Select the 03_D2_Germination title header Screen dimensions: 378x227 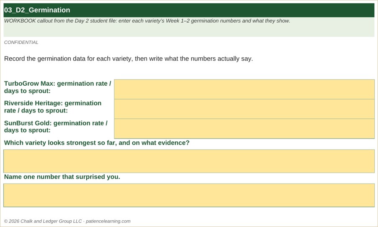[189, 10]
